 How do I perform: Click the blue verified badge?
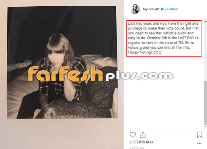pos(162,9)
